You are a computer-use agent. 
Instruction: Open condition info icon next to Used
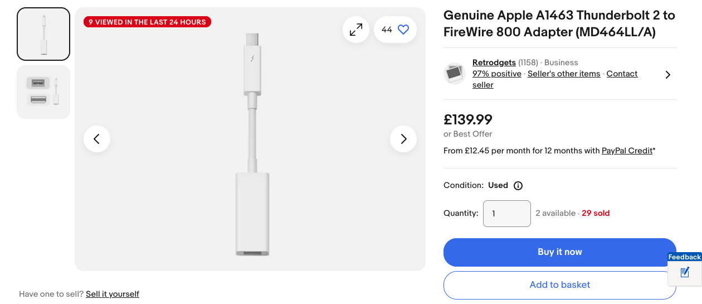point(518,186)
